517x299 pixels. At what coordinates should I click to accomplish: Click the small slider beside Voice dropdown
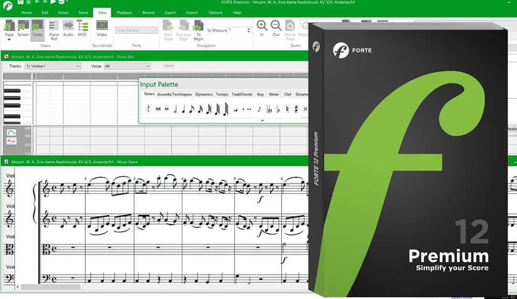click(169, 66)
